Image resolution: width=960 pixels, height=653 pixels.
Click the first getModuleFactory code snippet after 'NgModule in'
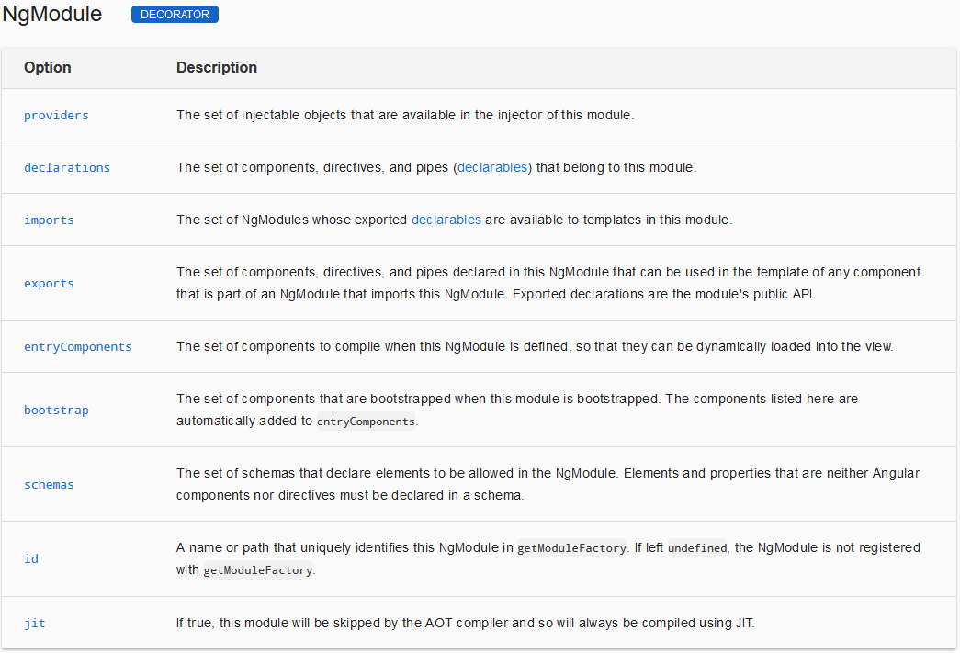(571, 547)
